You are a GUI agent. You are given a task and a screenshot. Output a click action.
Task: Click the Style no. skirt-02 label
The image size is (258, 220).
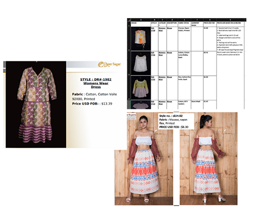[x=171, y=116]
